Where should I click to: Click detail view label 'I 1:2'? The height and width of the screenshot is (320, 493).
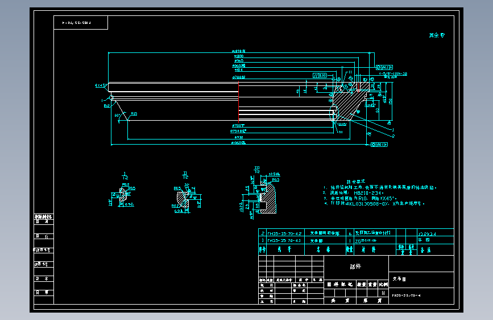point(125,176)
